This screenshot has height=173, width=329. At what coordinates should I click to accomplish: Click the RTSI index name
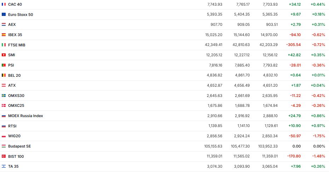[12, 126]
